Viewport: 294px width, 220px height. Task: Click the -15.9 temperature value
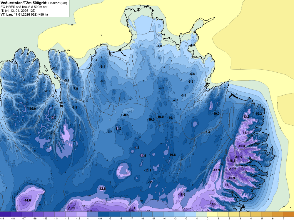point(231,178)
